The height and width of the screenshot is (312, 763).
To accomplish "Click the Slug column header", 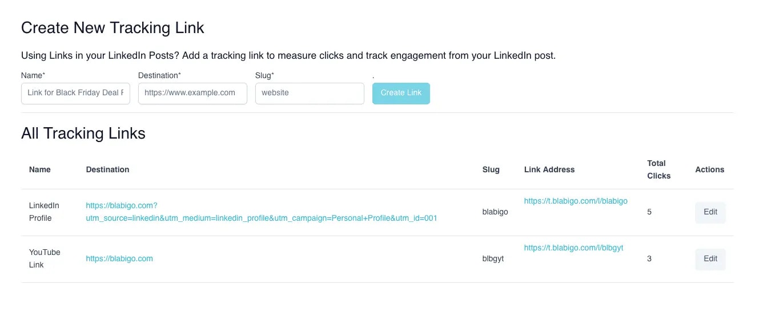I will [491, 169].
